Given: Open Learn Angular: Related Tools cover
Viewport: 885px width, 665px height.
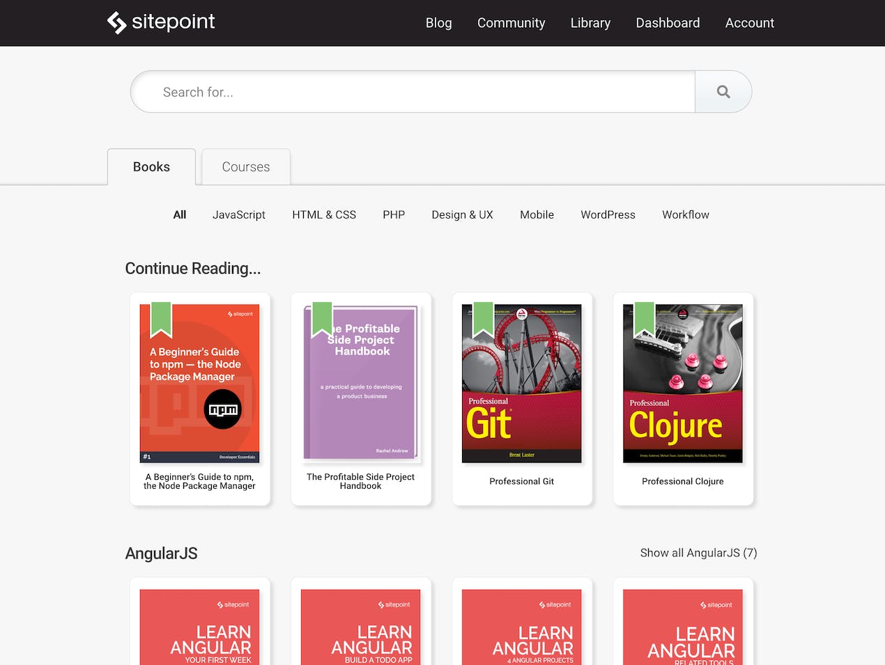Looking at the screenshot, I should pyautogui.click(x=683, y=627).
